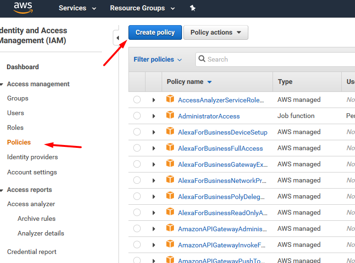This screenshot has width=355, height=263.
Task: Open the Filter policies dropdown
Action: (x=158, y=59)
